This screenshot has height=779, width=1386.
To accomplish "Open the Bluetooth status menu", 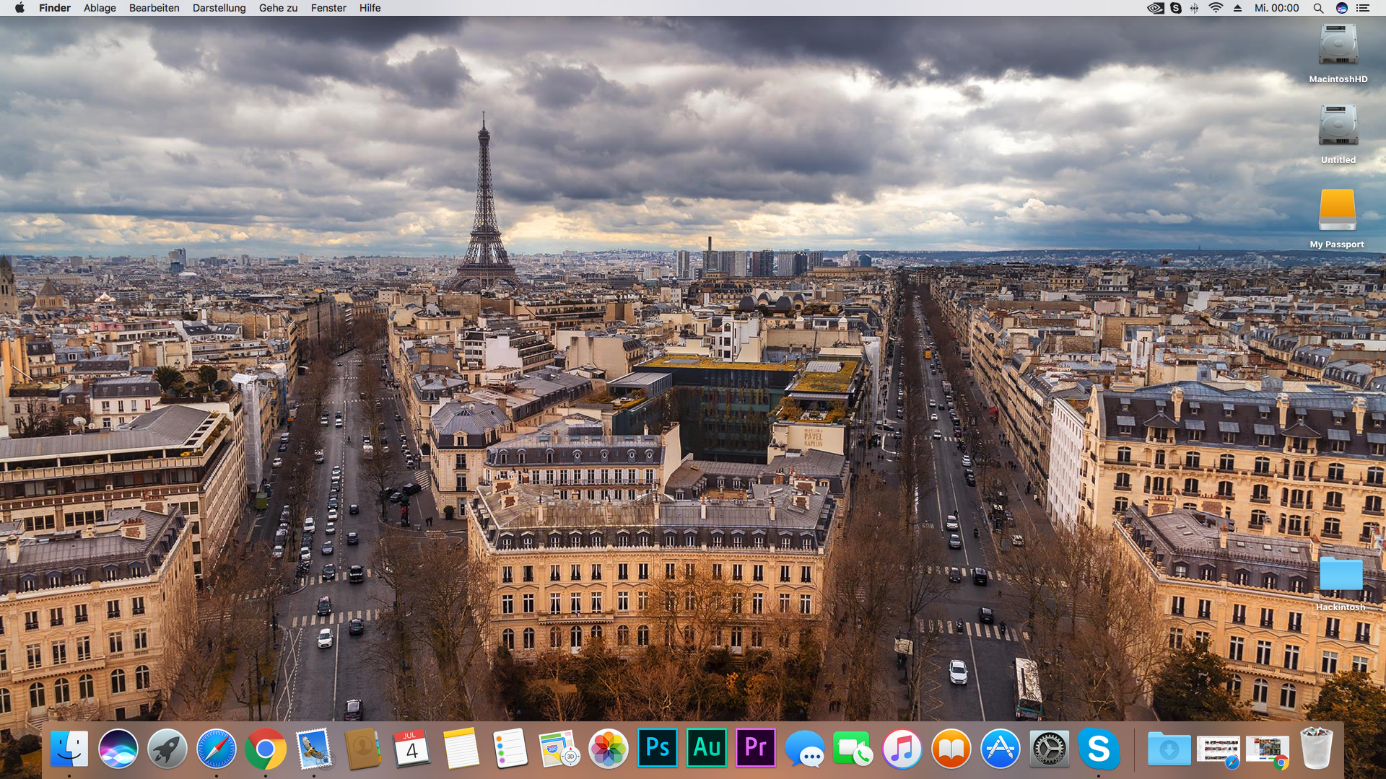I will [1195, 8].
